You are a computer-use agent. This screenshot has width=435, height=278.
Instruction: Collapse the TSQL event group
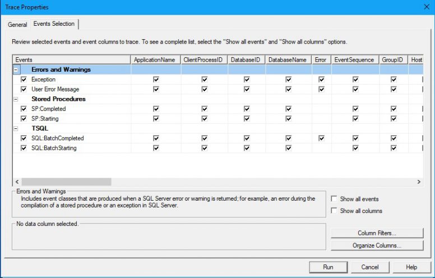(x=16, y=128)
